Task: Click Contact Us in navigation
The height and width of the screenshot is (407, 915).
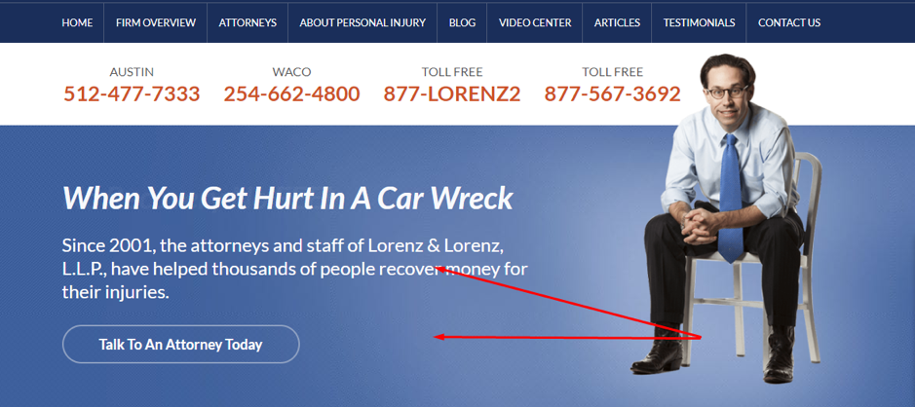Action: (x=789, y=22)
